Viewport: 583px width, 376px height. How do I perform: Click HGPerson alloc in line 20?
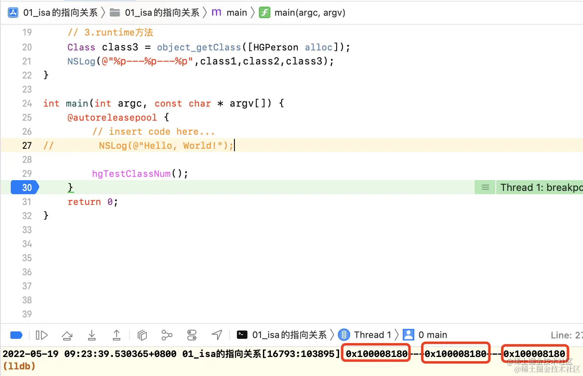pos(293,47)
